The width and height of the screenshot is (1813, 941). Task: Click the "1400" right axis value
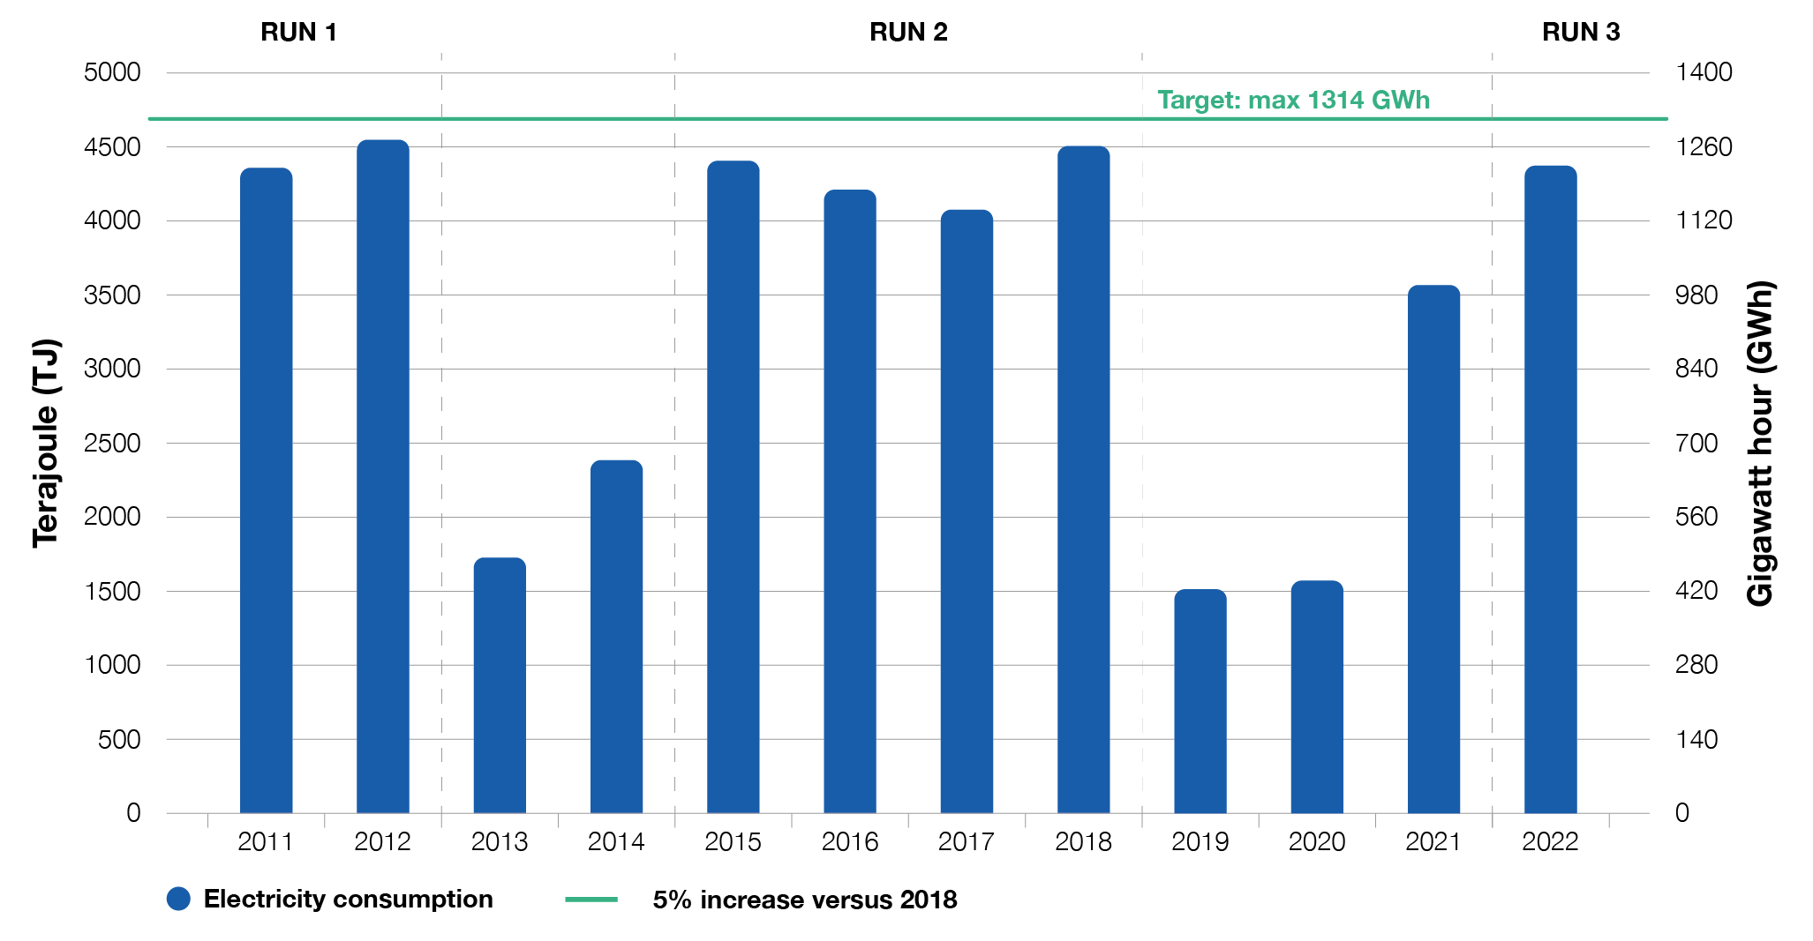pos(1704,72)
